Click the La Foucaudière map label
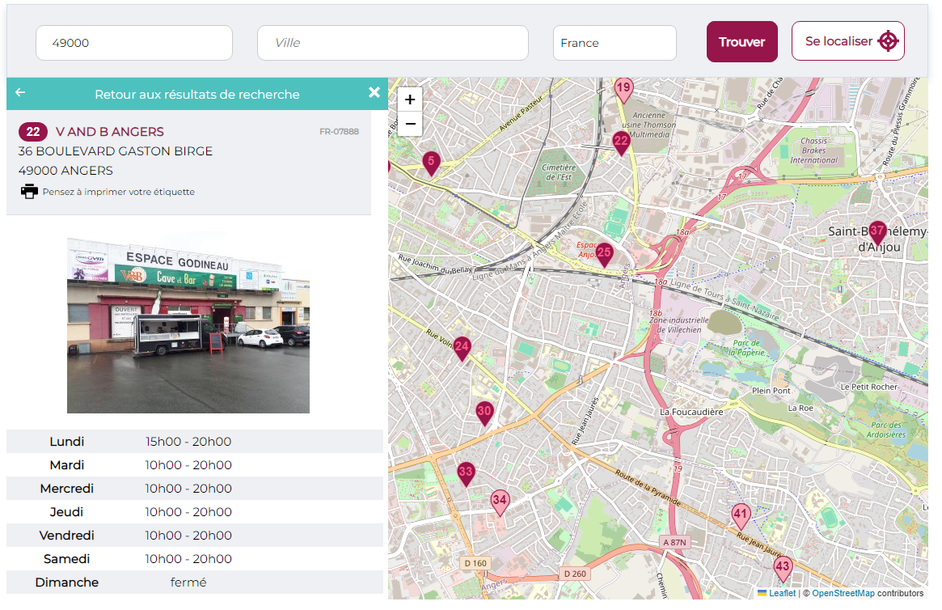The width and height of the screenshot is (942, 610). click(691, 413)
